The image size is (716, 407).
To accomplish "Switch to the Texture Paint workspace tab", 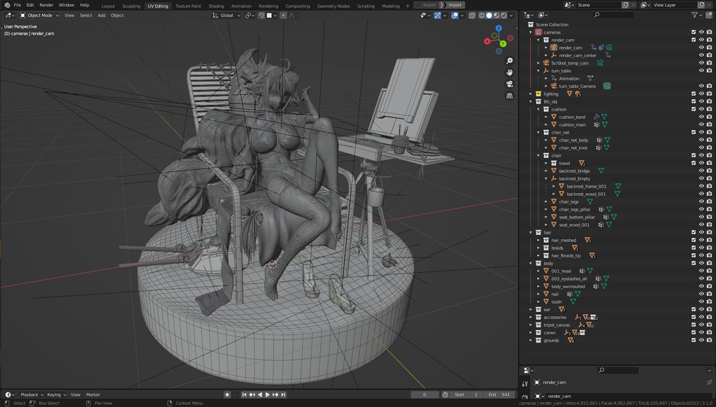I will click(x=188, y=6).
